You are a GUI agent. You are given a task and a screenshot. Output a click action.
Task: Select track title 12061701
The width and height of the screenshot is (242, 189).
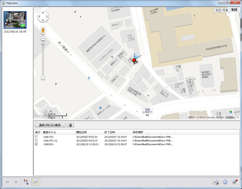[48, 137]
